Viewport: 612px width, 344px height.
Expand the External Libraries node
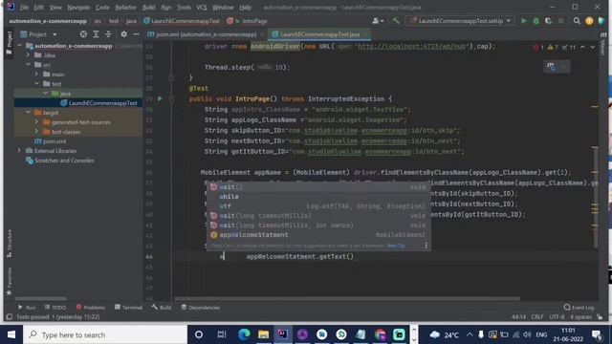[x=19, y=151]
